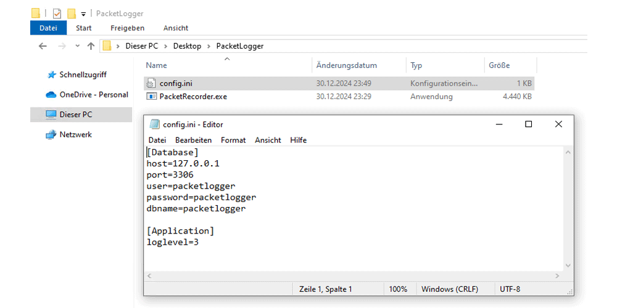
Task: Click the up-one-level arrow in Explorer
Action: [91, 46]
